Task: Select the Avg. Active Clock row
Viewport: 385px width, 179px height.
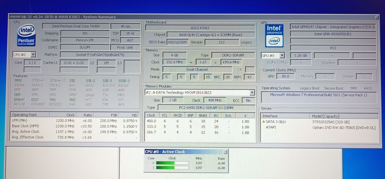Action: coord(75,132)
